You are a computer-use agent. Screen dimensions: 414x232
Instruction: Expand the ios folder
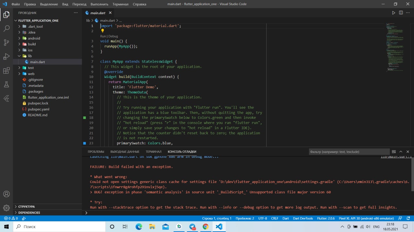click(x=20, y=50)
